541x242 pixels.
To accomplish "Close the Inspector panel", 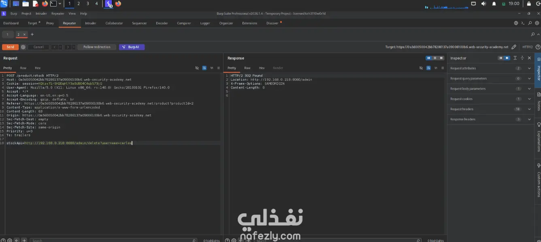I will (529, 58).
